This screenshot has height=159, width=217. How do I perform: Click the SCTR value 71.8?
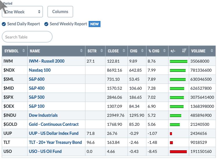pyautogui.click(x=91, y=133)
